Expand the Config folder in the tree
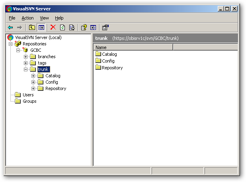Viewport: 246px width, 182px height. (33, 82)
